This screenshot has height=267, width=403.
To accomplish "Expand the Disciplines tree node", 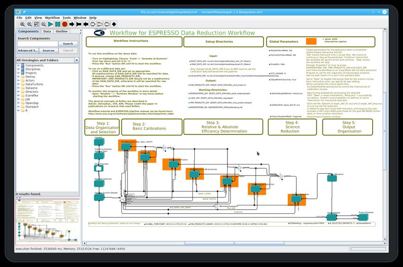I will (18, 69).
